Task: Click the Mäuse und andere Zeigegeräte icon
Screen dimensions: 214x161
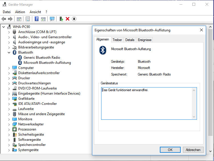Action: 15,114
